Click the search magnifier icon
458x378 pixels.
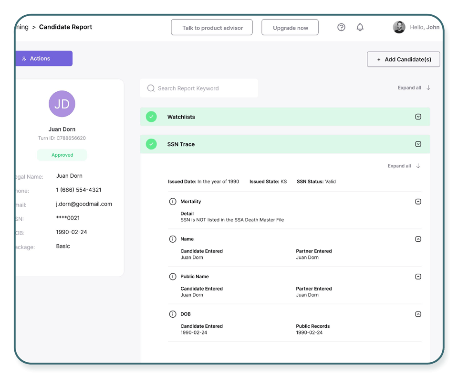151,88
